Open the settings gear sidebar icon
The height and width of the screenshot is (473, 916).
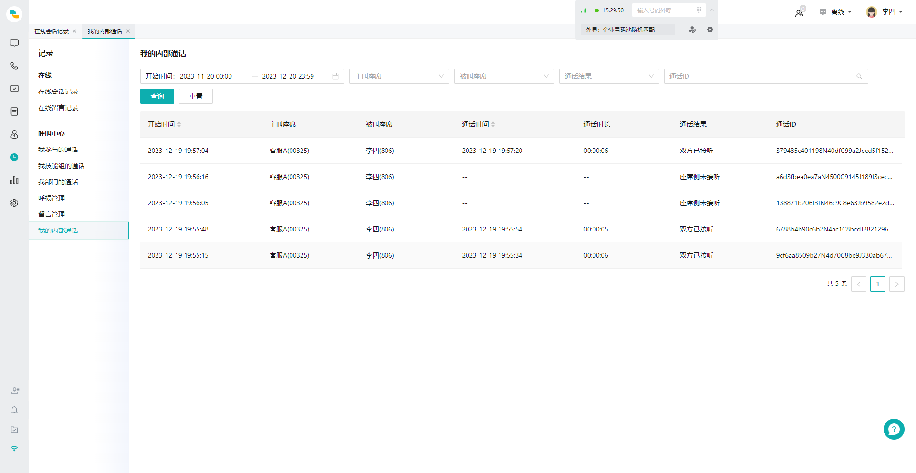14,203
